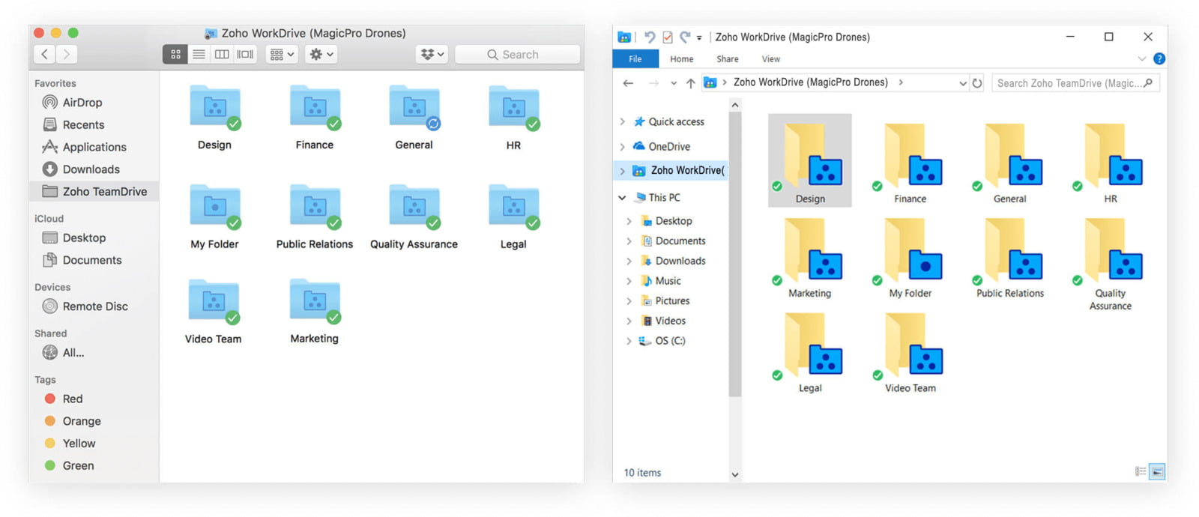Viewport: 1199px width, 517px height.
Task: Go forward in the Finder window
Action: (67, 54)
